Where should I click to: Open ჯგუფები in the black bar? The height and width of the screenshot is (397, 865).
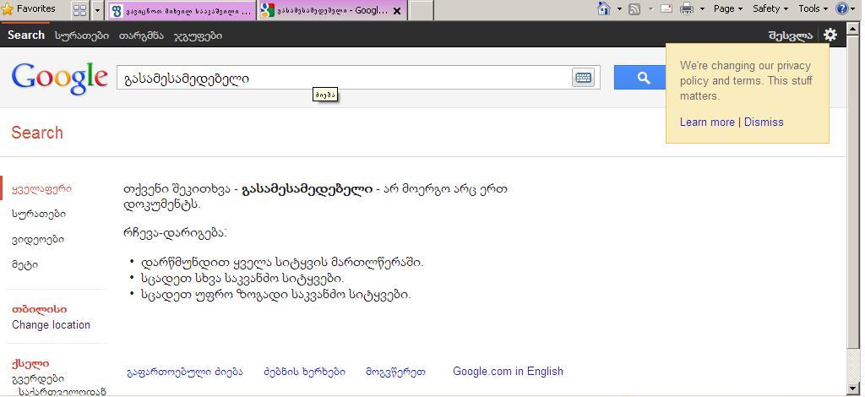click(198, 35)
